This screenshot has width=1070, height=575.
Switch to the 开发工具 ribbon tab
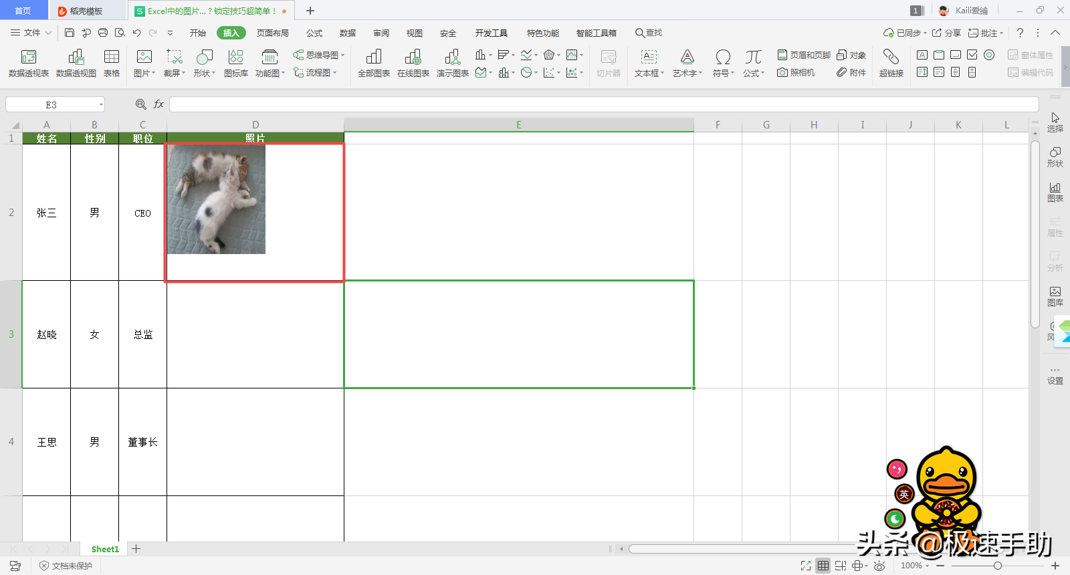(492, 33)
